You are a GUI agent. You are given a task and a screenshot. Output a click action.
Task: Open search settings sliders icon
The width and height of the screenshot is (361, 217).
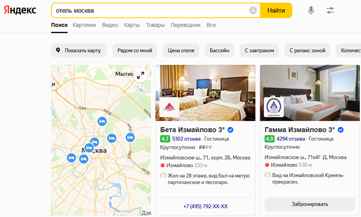click(x=330, y=10)
